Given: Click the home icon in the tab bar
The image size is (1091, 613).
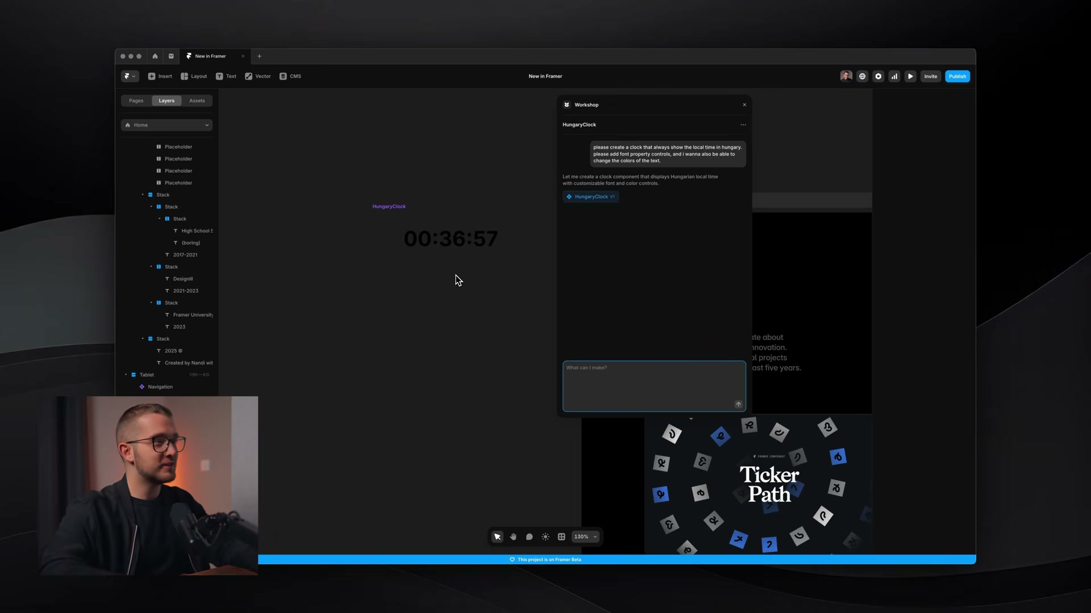Looking at the screenshot, I should tap(155, 56).
